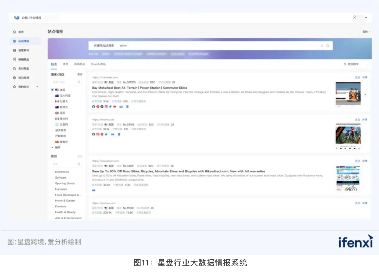
Task: Click the search magnifier in the keyword box
Action: (x=328, y=46)
